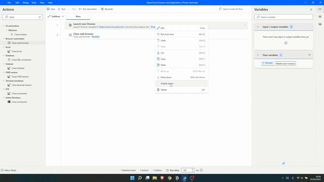Screen dimensions: 324x182
Task: Close the Variables panel
Action: pos(311,10)
